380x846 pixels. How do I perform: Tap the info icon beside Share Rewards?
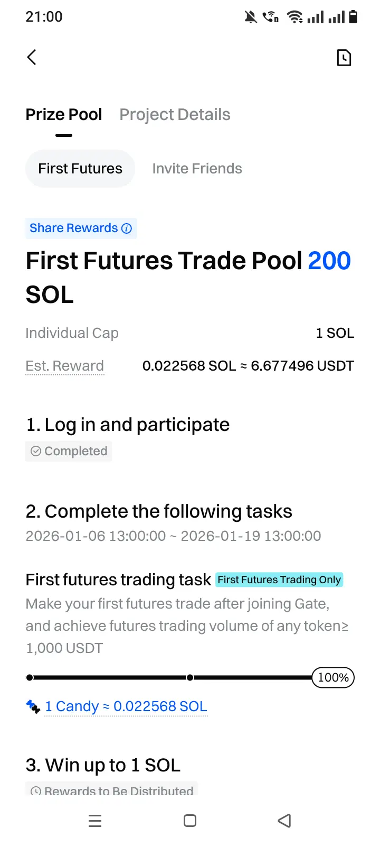[x=127, y=228]
